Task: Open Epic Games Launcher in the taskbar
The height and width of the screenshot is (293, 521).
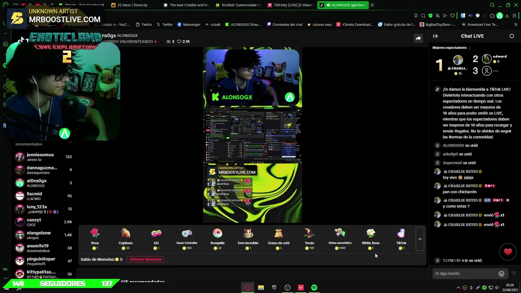Action: tap(274, 287)
